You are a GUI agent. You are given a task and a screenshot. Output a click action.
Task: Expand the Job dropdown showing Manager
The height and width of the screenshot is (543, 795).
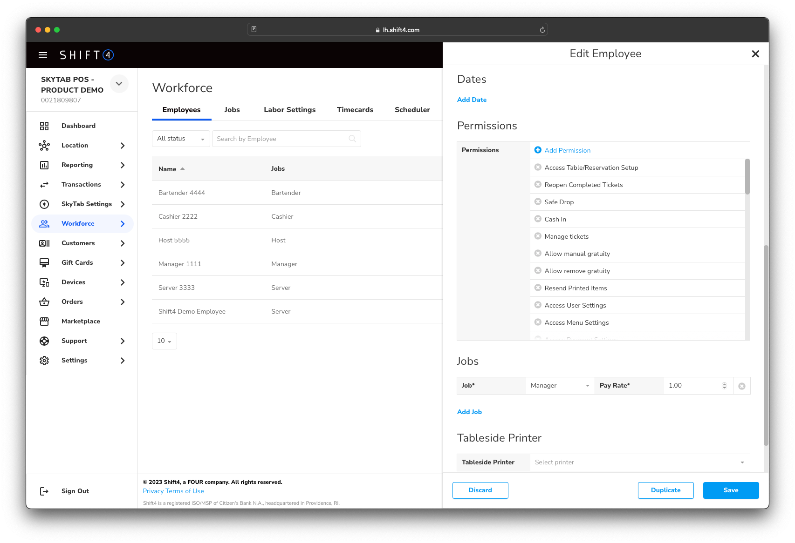(560, 386)
